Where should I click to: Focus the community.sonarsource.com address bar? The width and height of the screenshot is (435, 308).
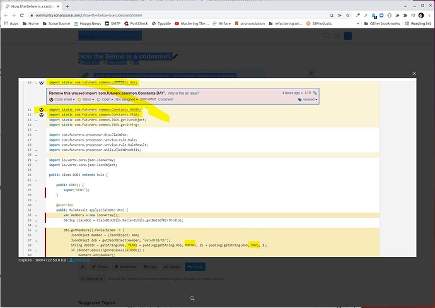click(x=178, y=15)
